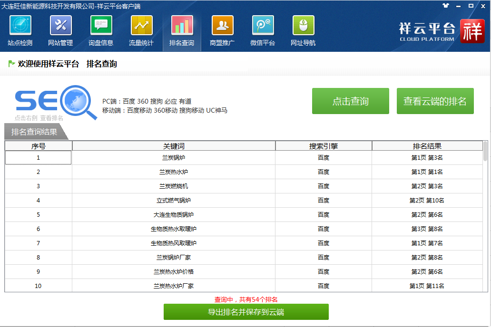Click the green flag icon beside welcome text
The width and height of the screenshot is (491, 327).
coord(11,64)
